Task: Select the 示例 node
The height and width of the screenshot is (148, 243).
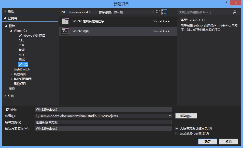Action: 12,89
